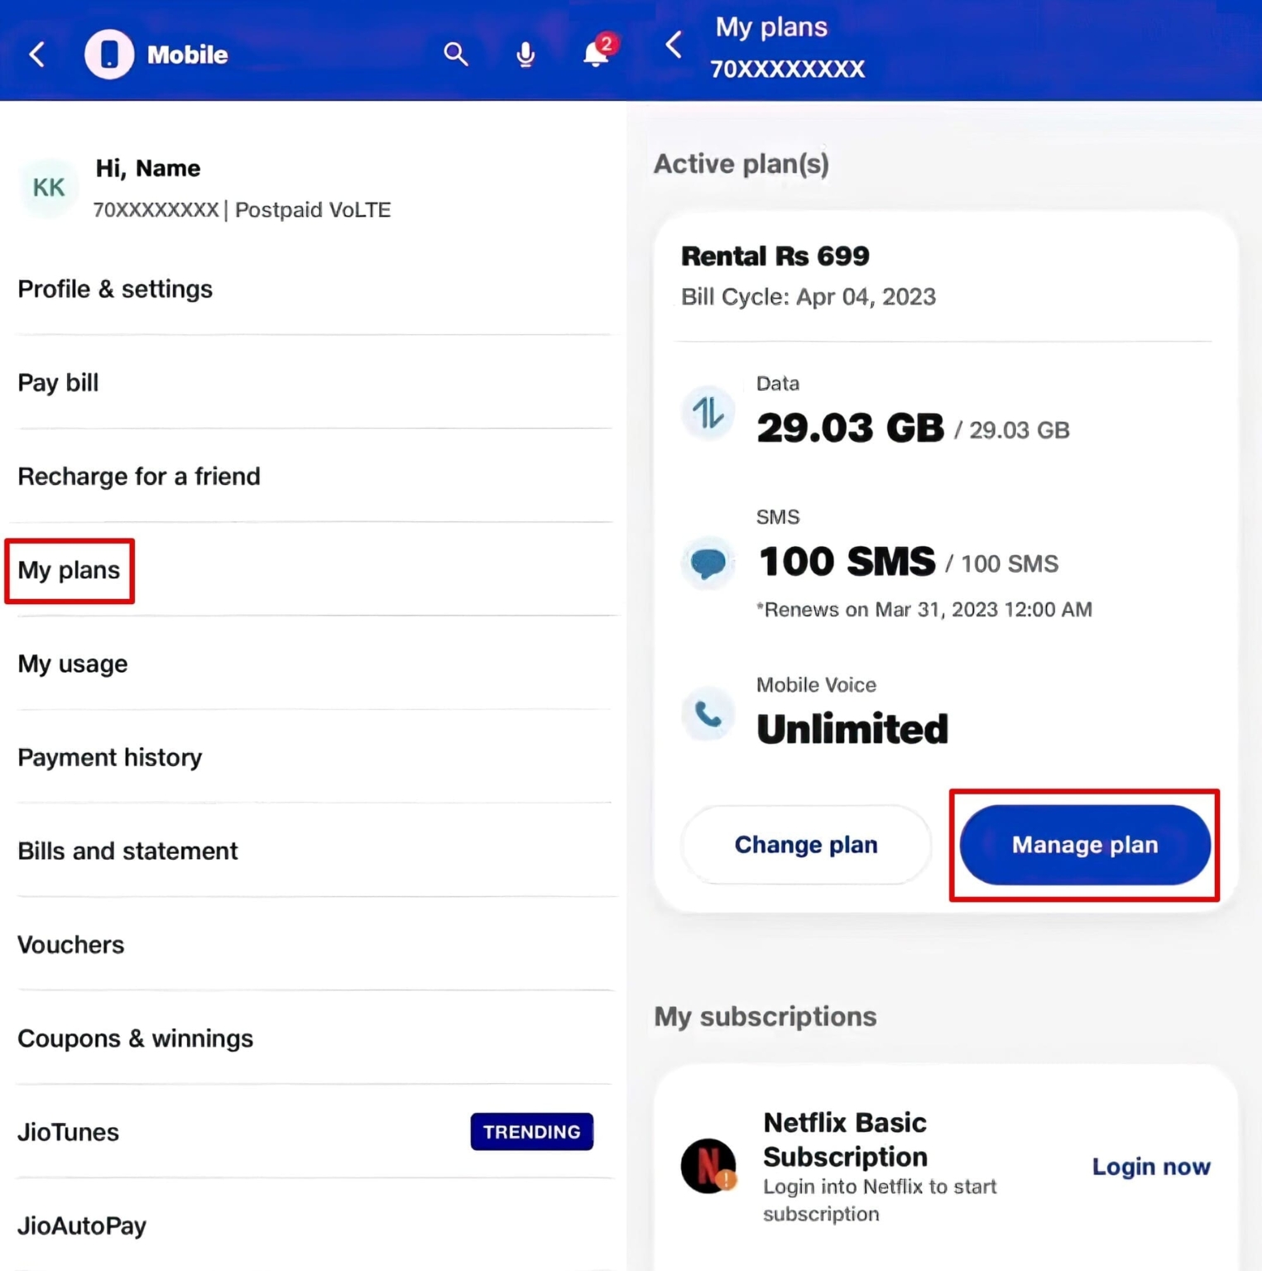Open the search icon in the header
1262x1271 pixels.
(456, 53)
